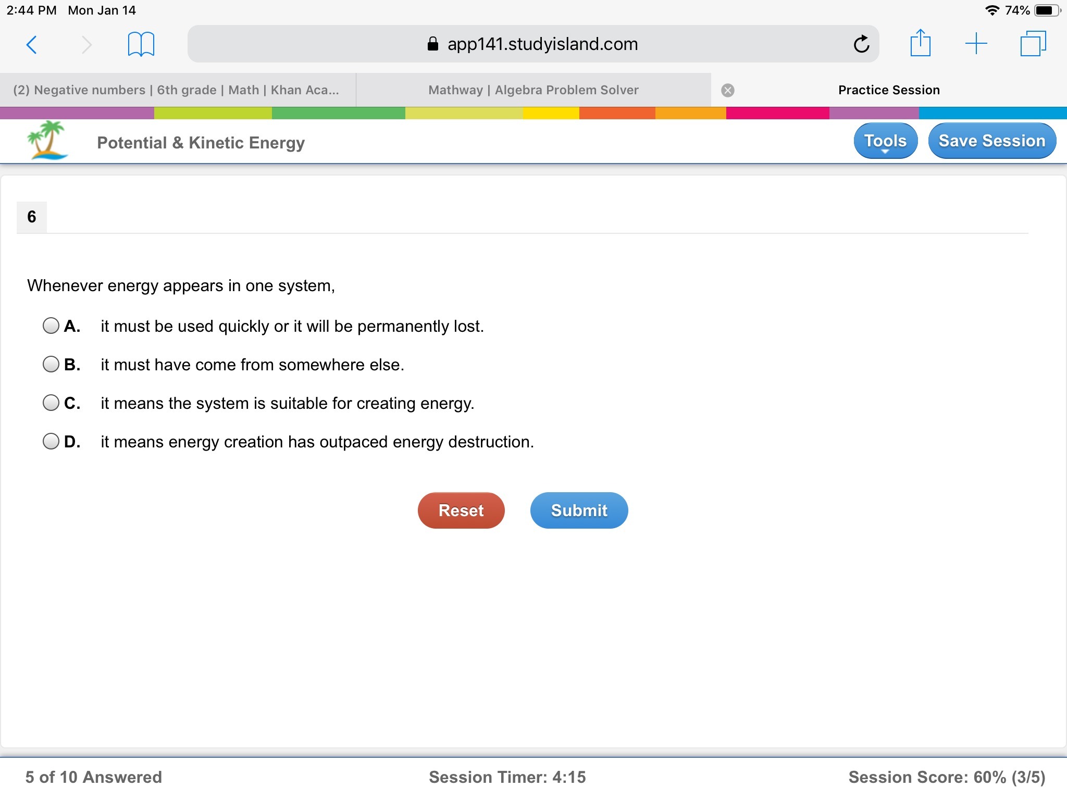Tap the Safari forward arrow
The image size is (1067, 800).
click(x=86, y=44)
